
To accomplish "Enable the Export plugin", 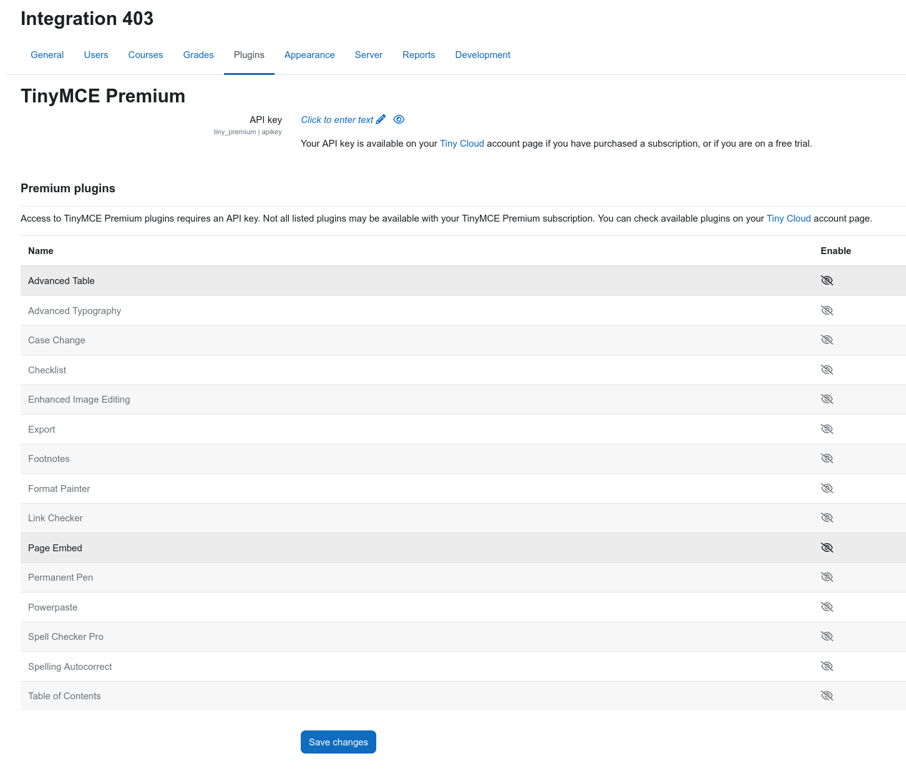I will click(827, 429).
